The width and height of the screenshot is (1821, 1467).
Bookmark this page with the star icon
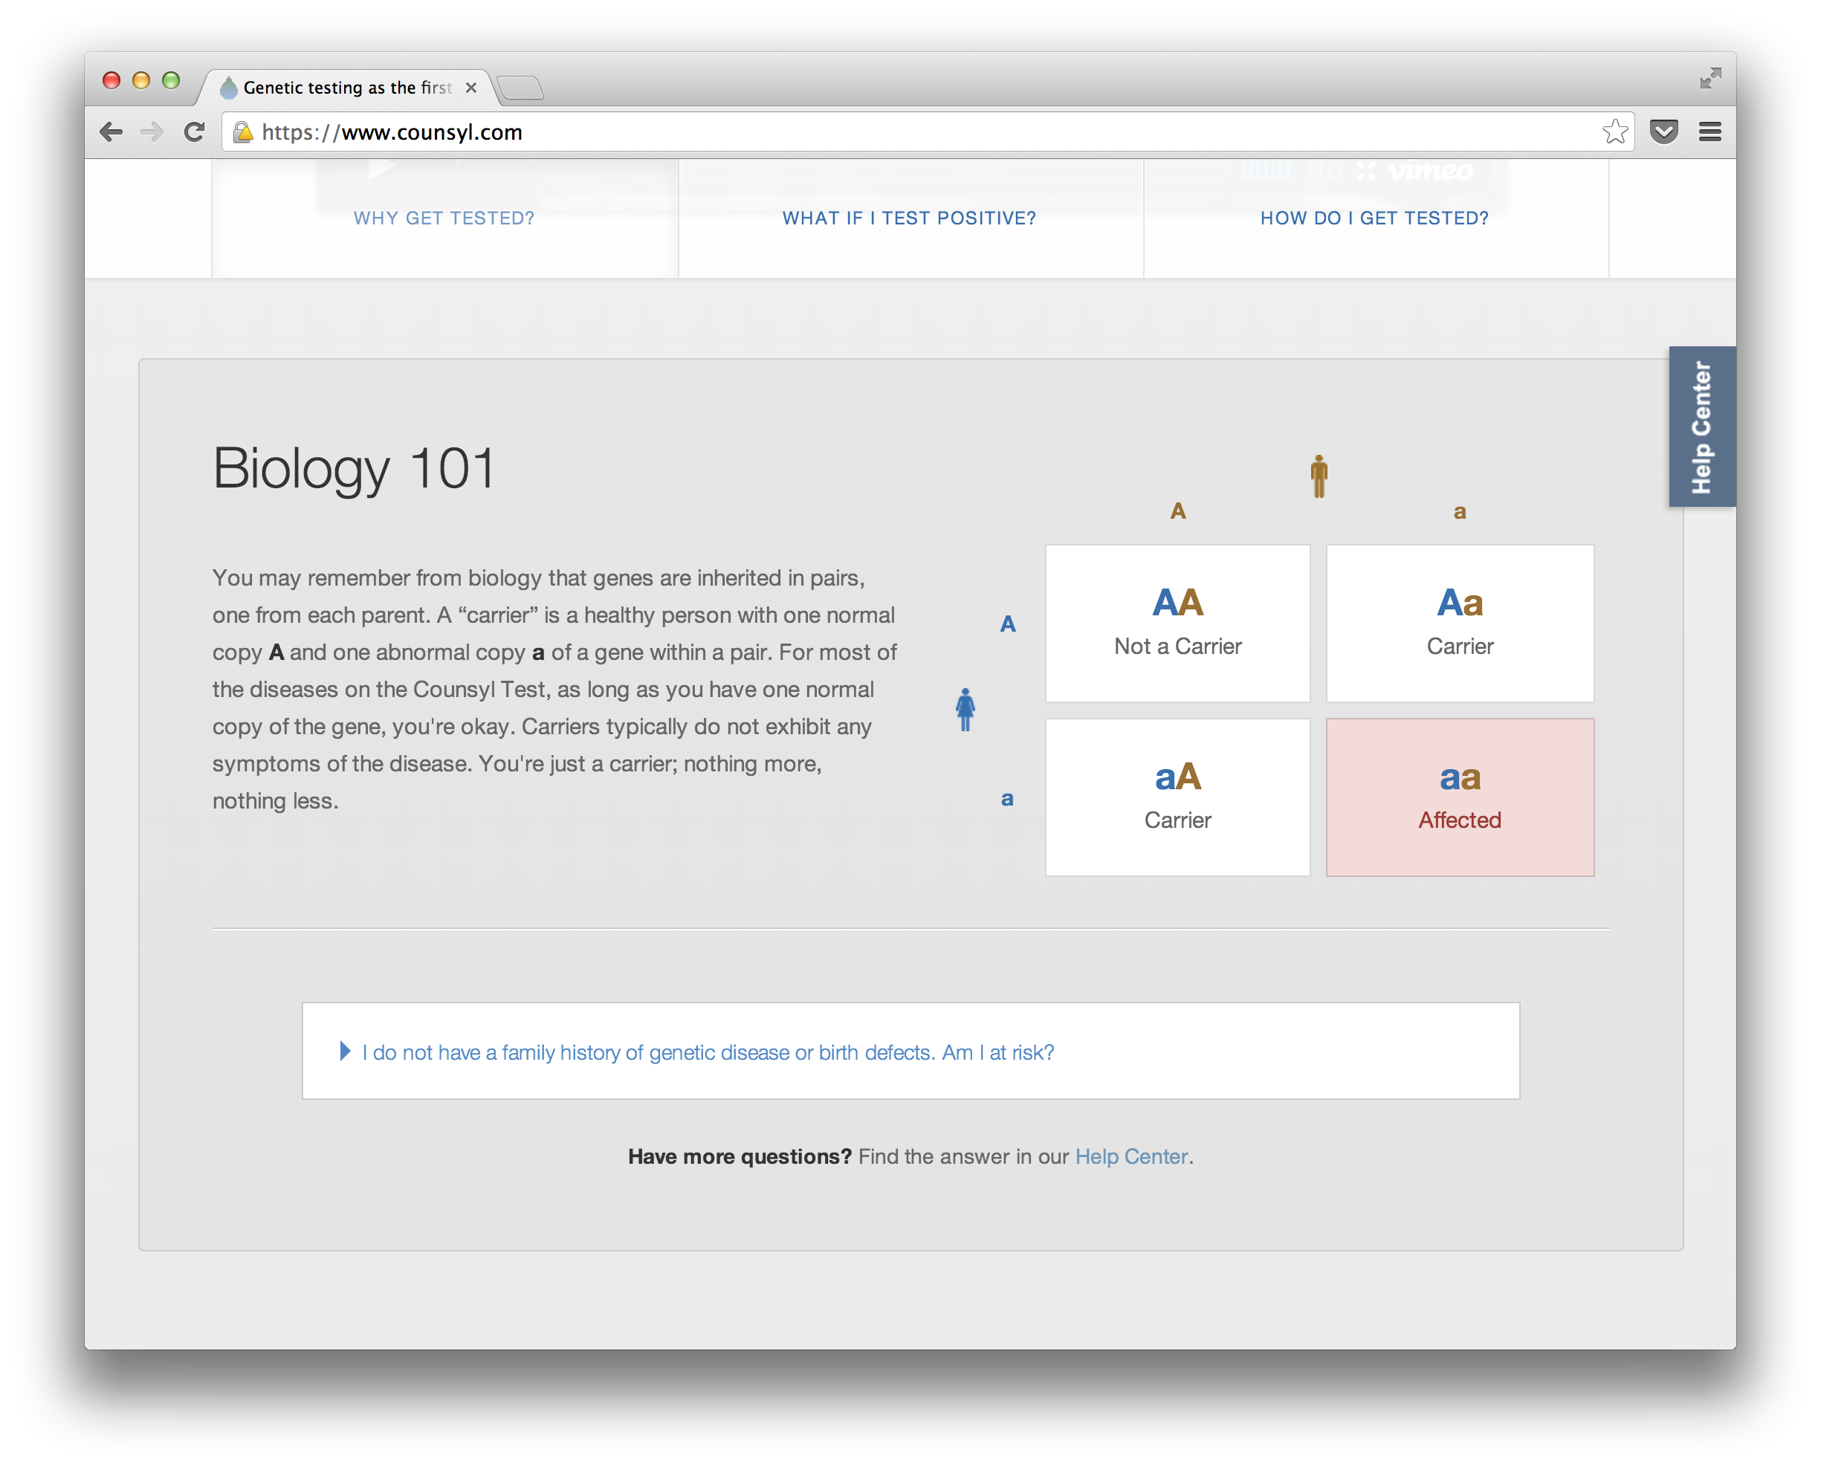pyautogui.click(x=1614, y=131)
